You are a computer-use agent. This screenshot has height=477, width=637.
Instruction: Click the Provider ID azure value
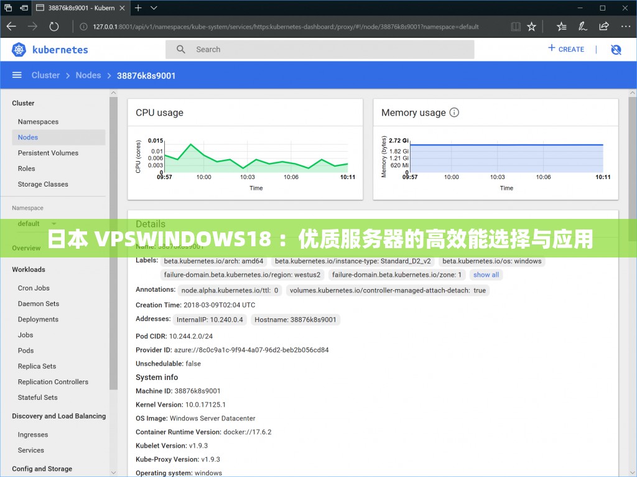point(251,350)
